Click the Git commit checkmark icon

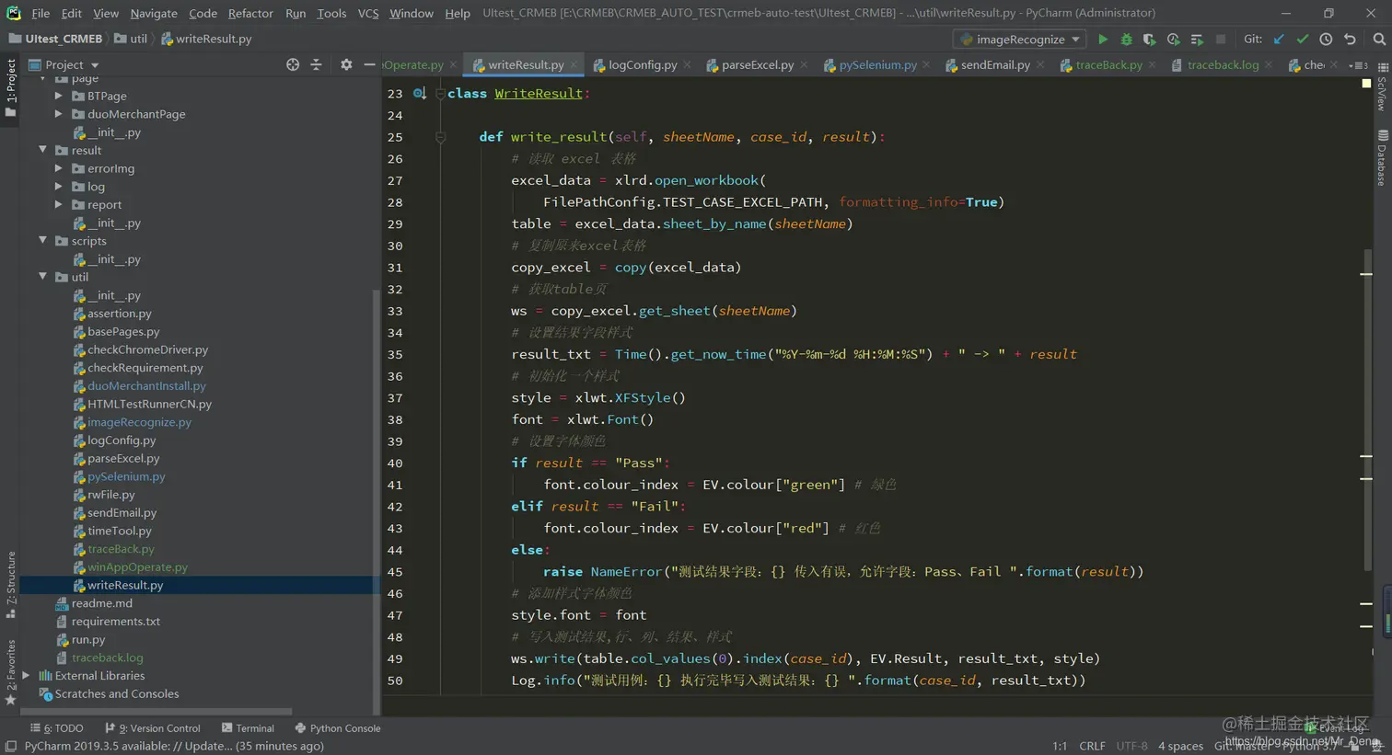(1302, 40)
